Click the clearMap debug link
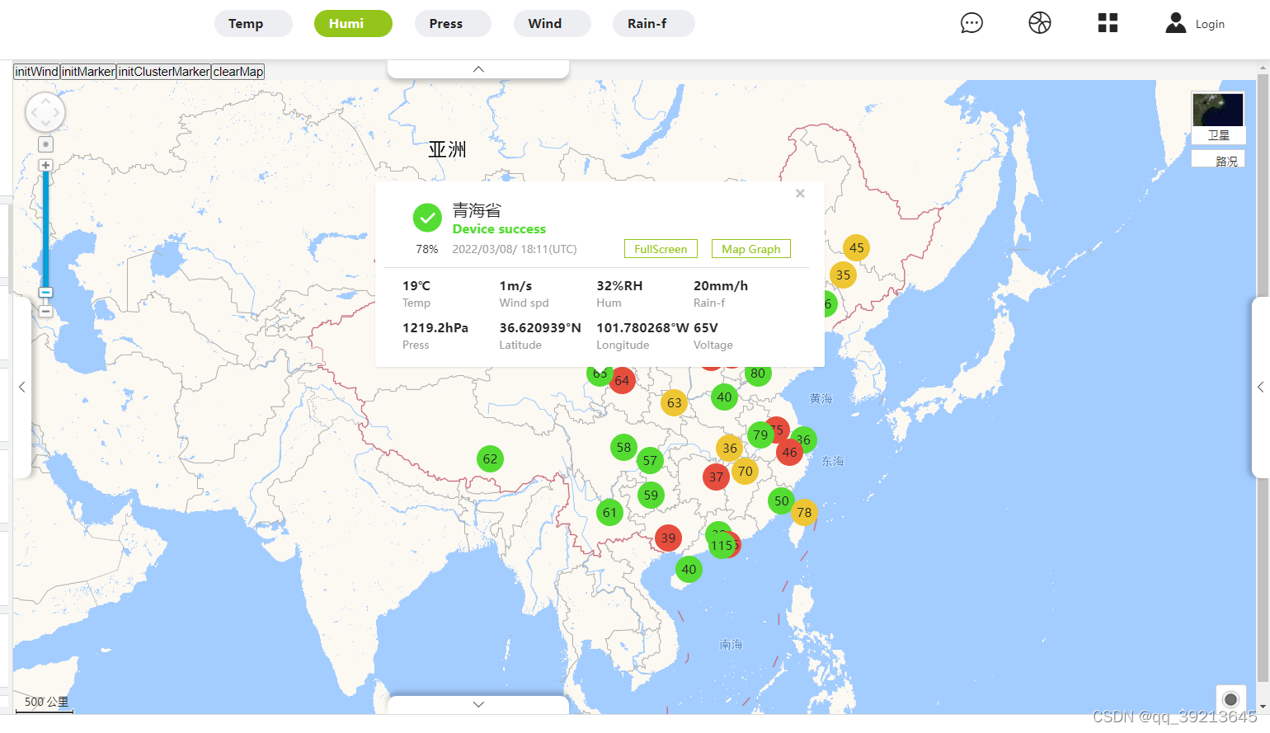 [238, 72]
